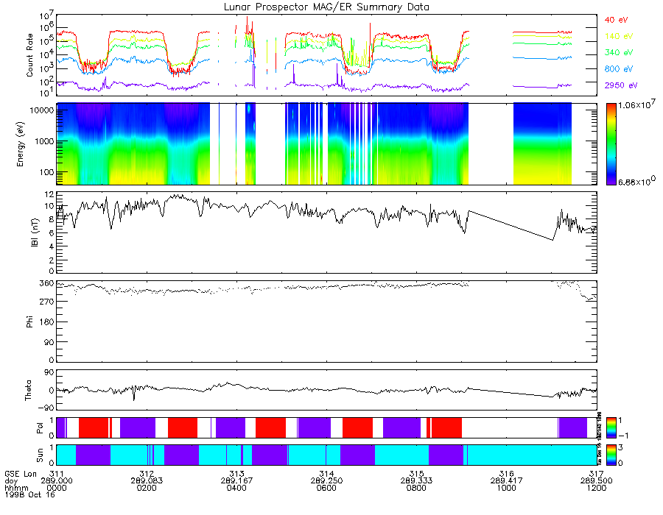Click the Pol panel color bar
The width and height of the screenshot is (663, 515).
pos(611,427)
